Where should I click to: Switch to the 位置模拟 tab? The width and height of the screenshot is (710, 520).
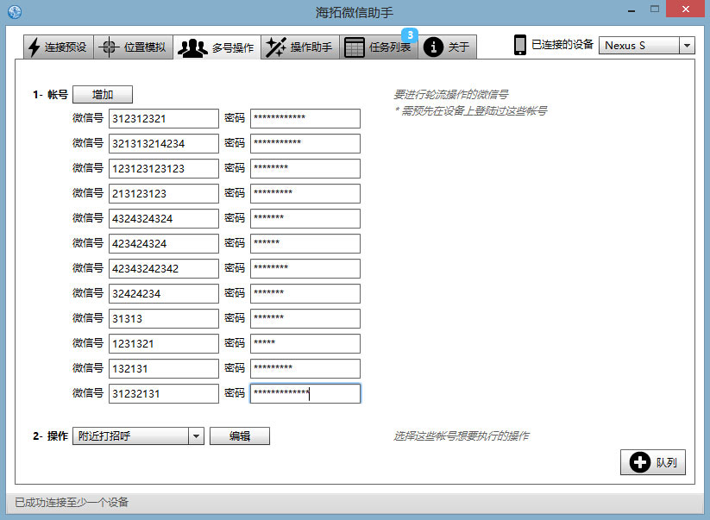132,47
